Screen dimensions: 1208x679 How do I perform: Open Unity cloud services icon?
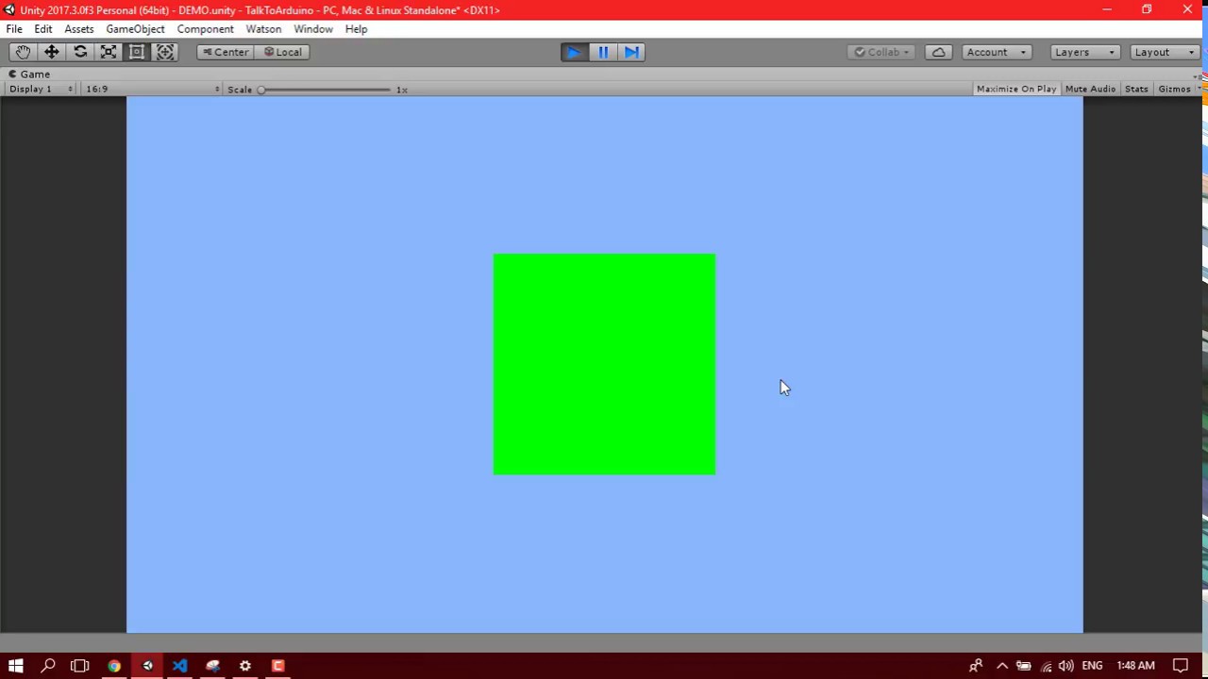938,52
